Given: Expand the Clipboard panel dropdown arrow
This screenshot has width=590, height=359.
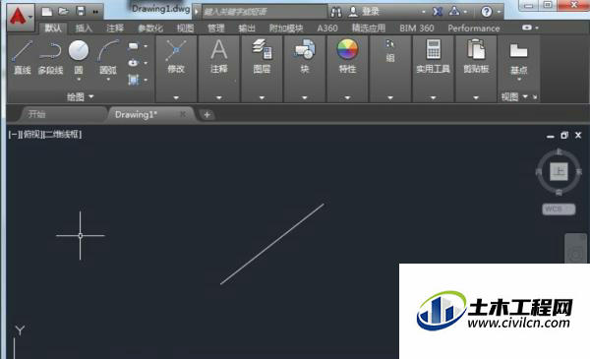Looking at the screenshot, I should (476, 97).
